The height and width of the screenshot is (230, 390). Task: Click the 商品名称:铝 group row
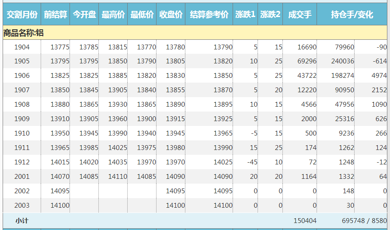click(x=24, y=33)
